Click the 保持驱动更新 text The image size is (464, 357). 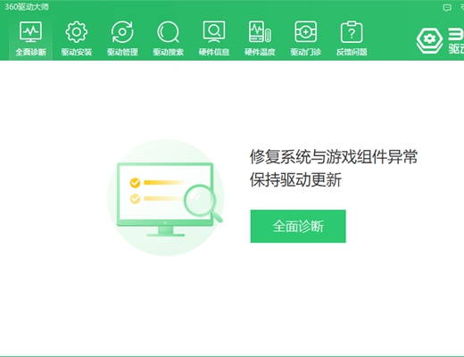[295, 179]
